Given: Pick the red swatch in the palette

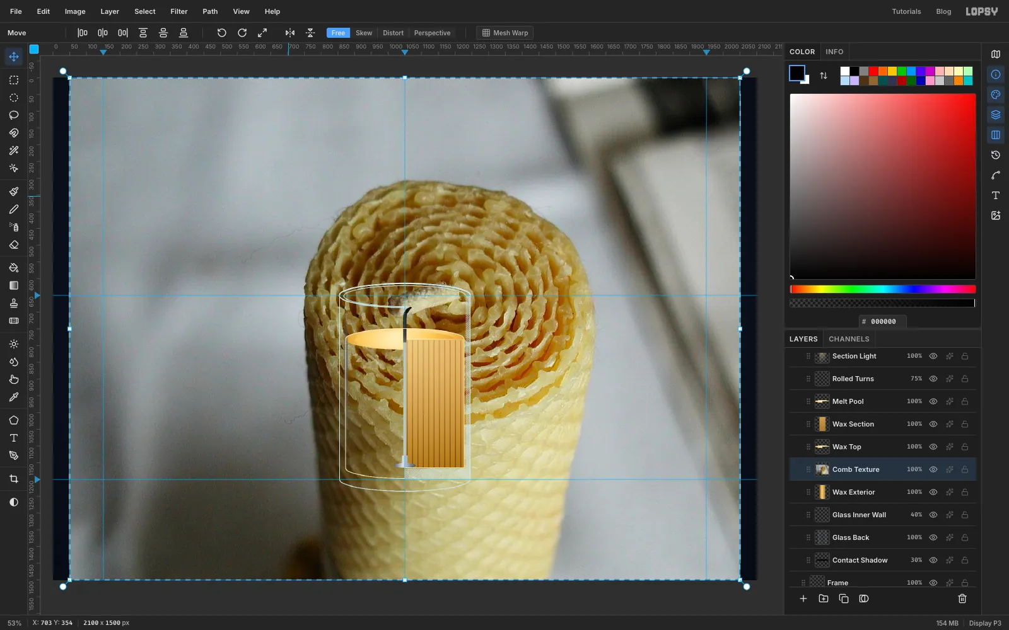Looking at the screenshot, I should pyautogui.click(x=873, y=71).
